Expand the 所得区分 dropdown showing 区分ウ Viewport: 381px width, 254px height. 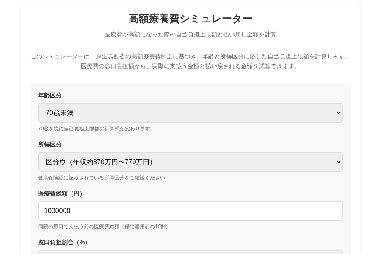[x=190, y=162]
